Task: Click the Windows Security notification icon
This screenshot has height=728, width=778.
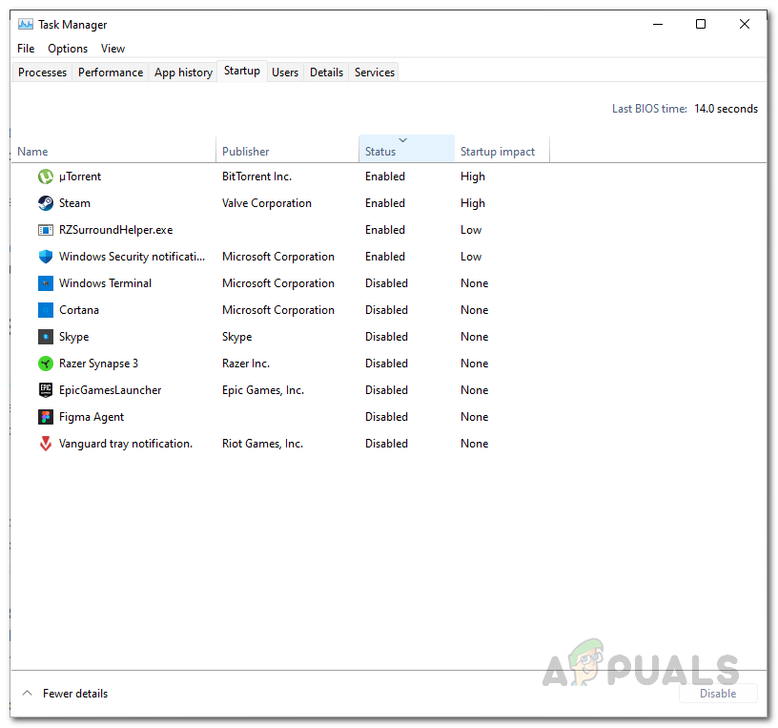Action: pyautogui.click(x=45, y=256)
